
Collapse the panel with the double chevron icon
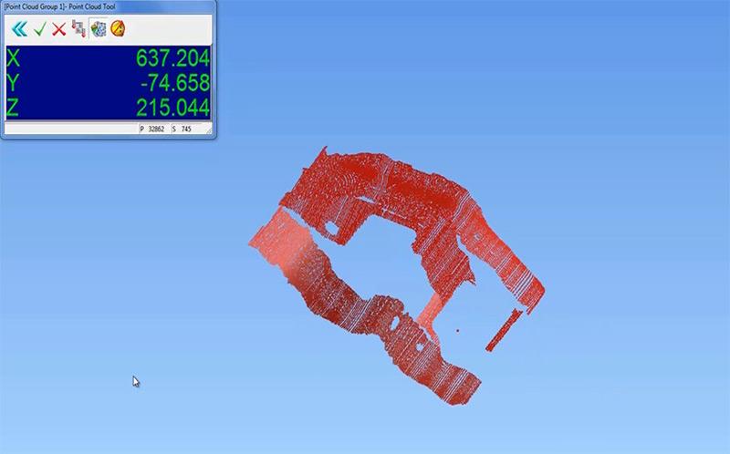pyautogui.click(x=18, y=29)
